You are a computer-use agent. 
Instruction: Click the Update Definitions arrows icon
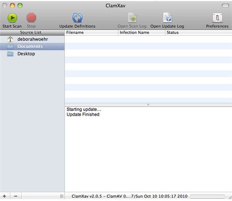point(77,18)
